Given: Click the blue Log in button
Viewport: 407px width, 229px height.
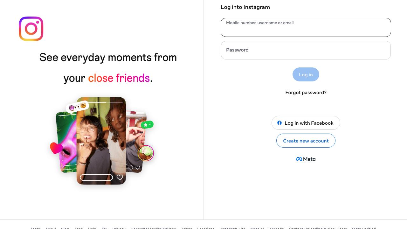Looking at the screenshot, I should 306,74.
